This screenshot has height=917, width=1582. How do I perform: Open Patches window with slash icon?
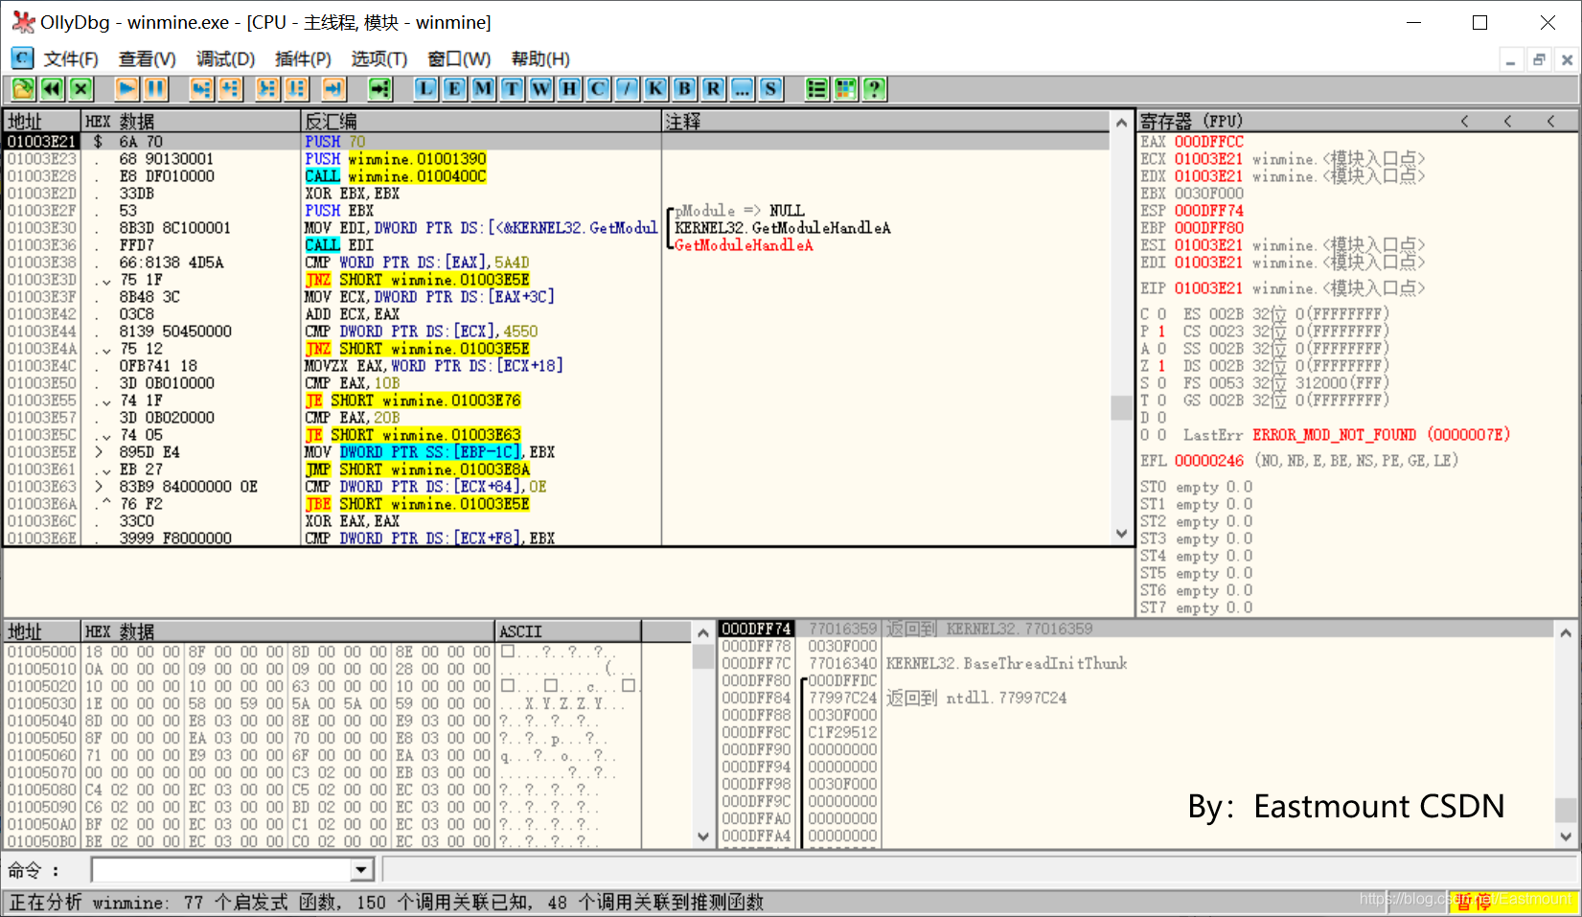click(x=627, y=89)
